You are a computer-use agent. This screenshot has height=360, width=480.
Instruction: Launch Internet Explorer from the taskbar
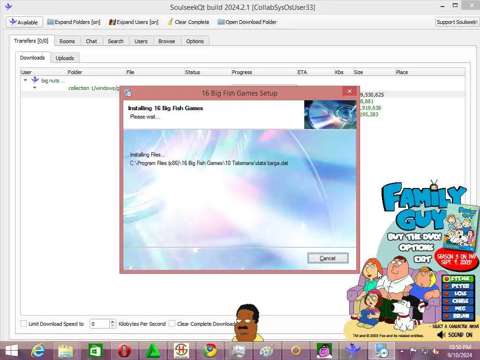coord(38,351)
